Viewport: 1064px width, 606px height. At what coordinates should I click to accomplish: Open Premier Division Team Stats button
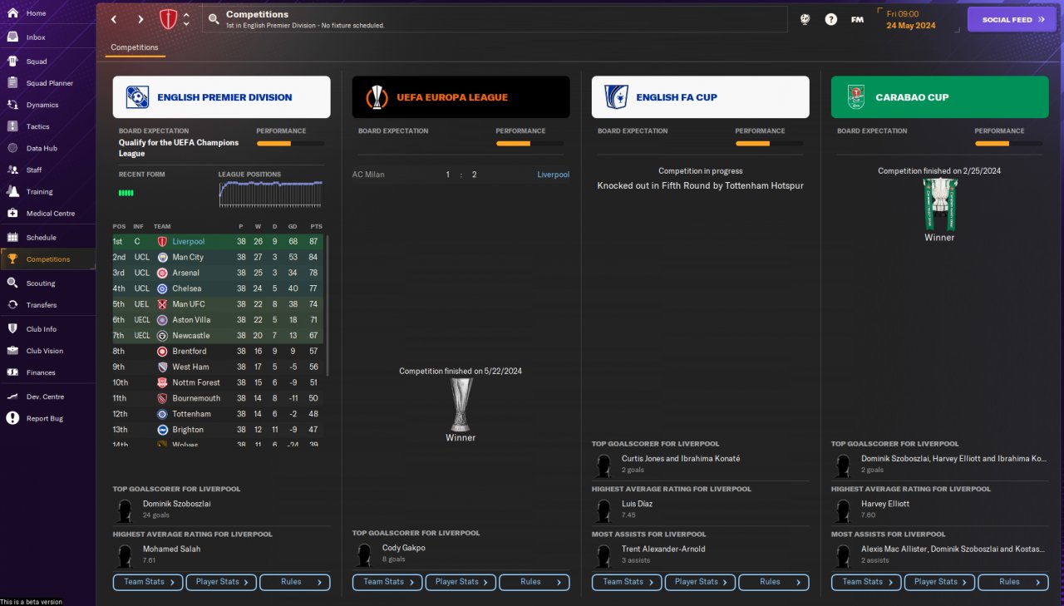tap(148, 582)
